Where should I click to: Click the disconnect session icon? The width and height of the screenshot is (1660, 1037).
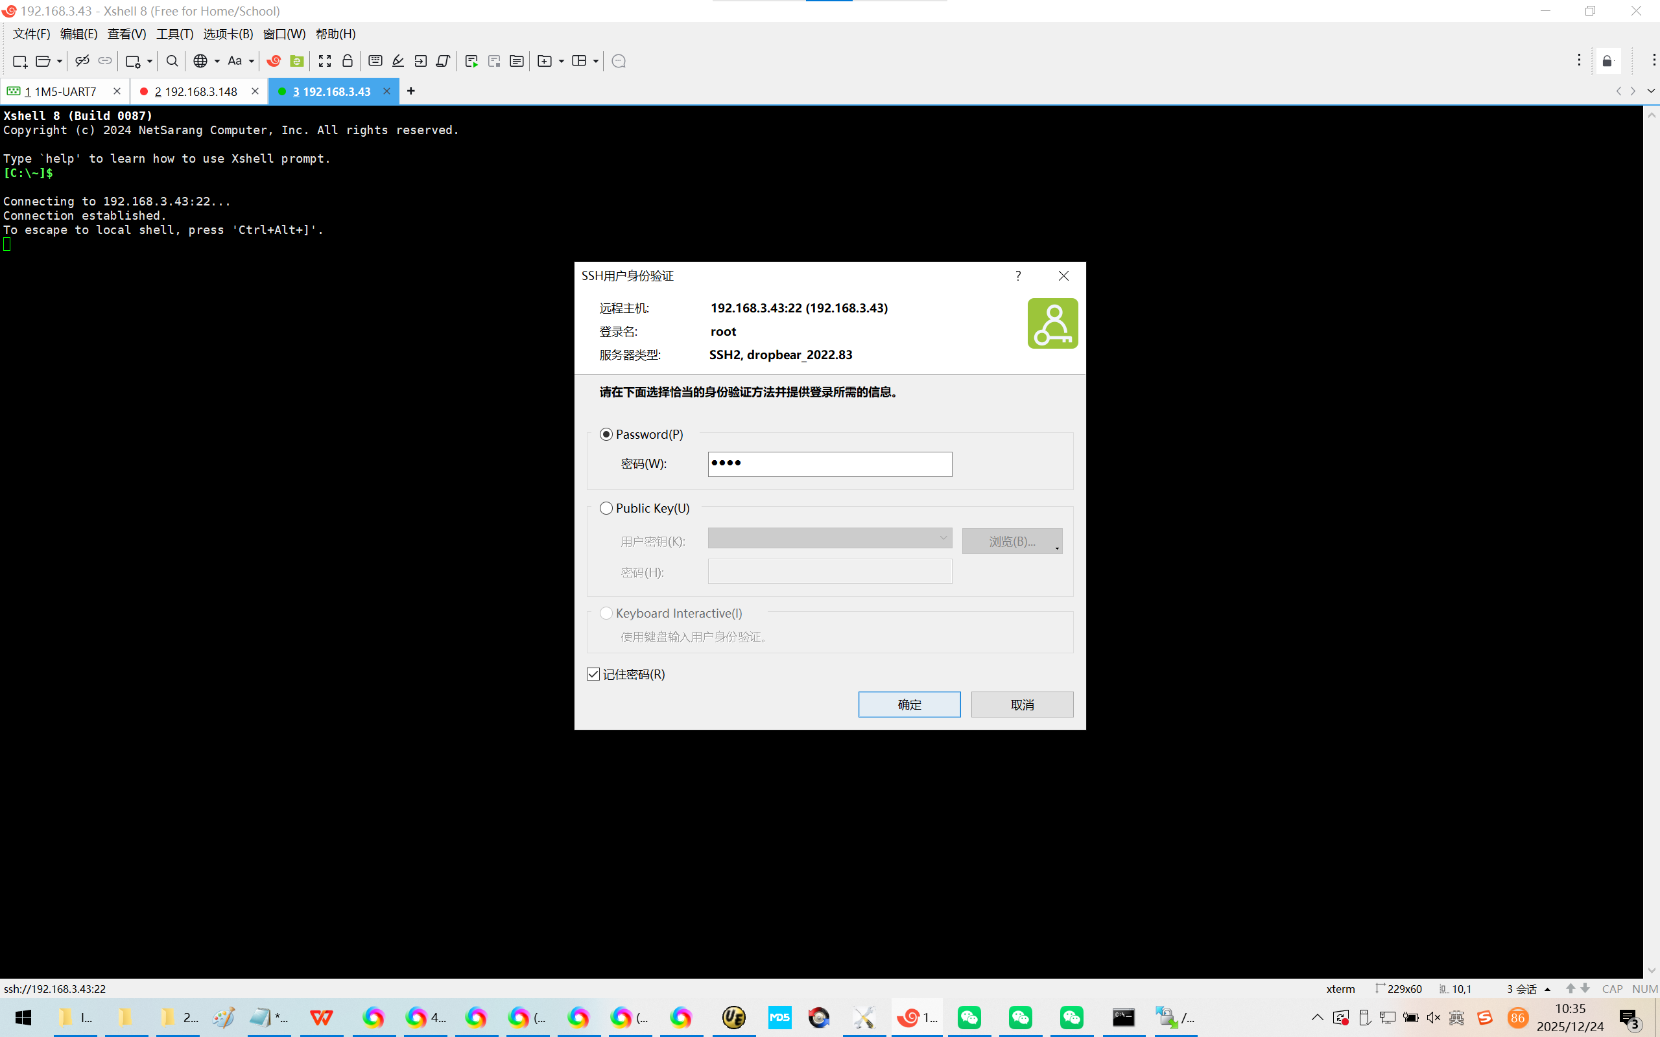tap(82, 61)
